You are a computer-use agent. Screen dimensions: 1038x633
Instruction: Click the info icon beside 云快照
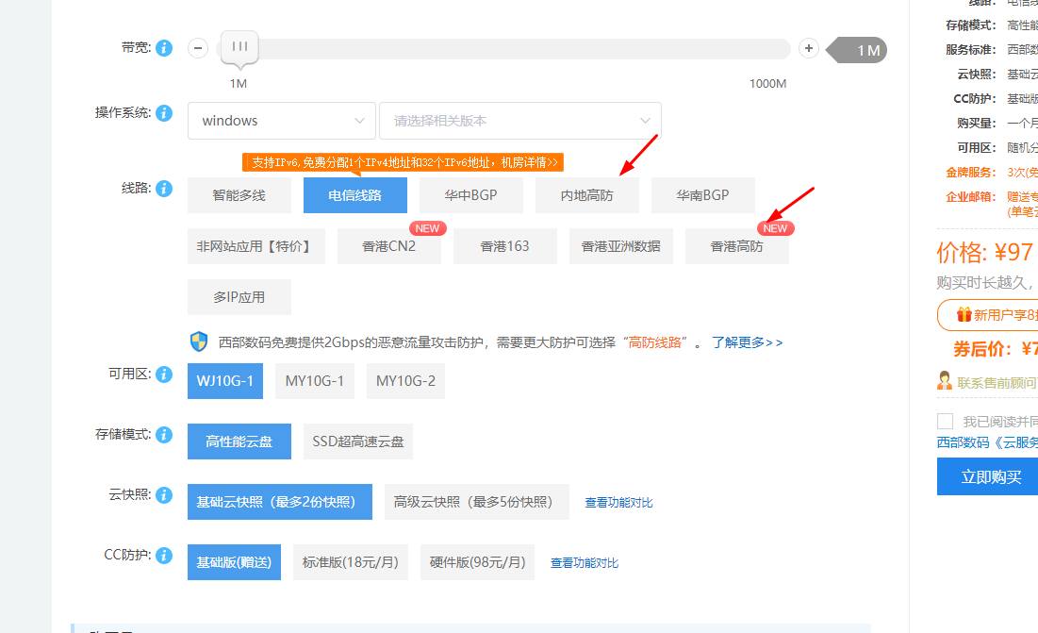pos(164,495)
